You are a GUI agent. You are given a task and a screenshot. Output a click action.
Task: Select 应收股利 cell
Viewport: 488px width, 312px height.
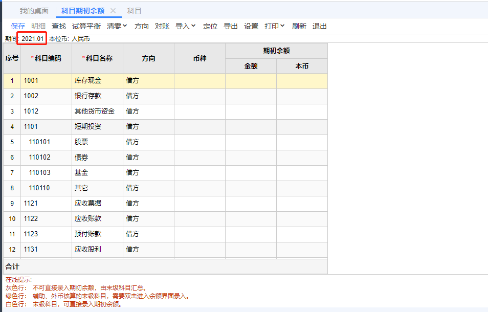97,250
